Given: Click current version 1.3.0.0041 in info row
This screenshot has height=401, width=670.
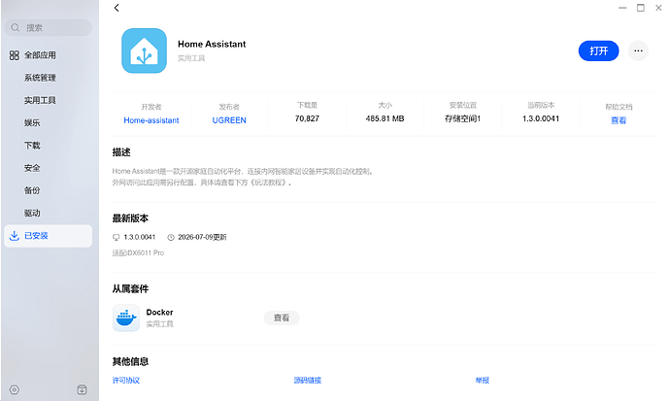Looking at the screenshot, I should pos(541,118).
